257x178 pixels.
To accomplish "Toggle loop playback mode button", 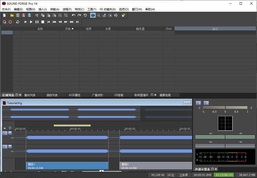I will 18,22.
